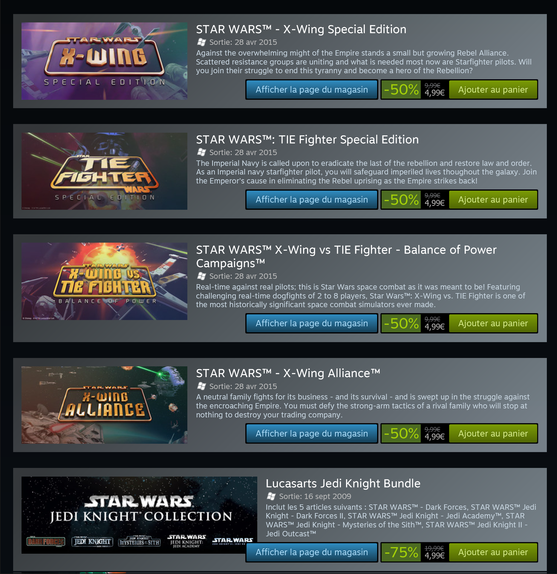
Task: Click Windows icon under Balance of Power Campaigns
Action: (x=201, y=276)
